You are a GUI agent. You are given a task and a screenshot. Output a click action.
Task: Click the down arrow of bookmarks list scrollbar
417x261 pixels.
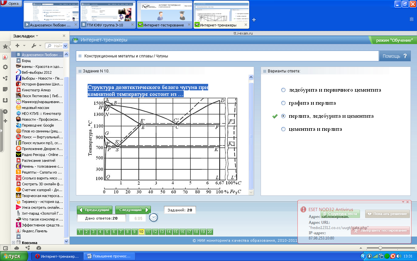point(66,241)
